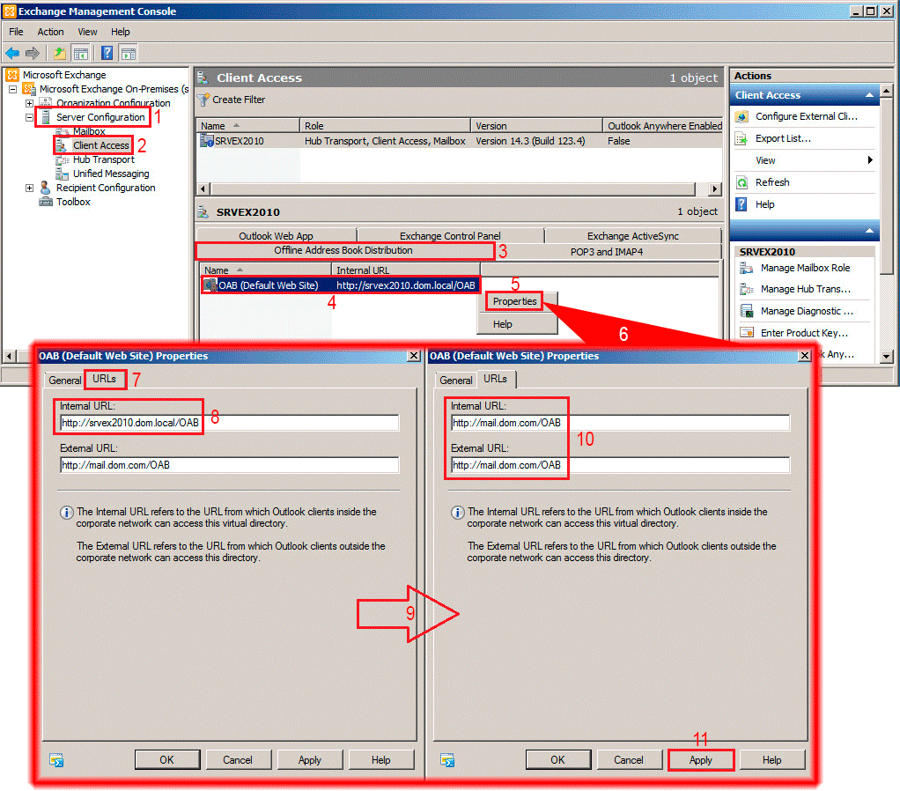Open the View submenu in Actions pane
Viewport: 900px width, 791px height.
[x=768, y=159]
